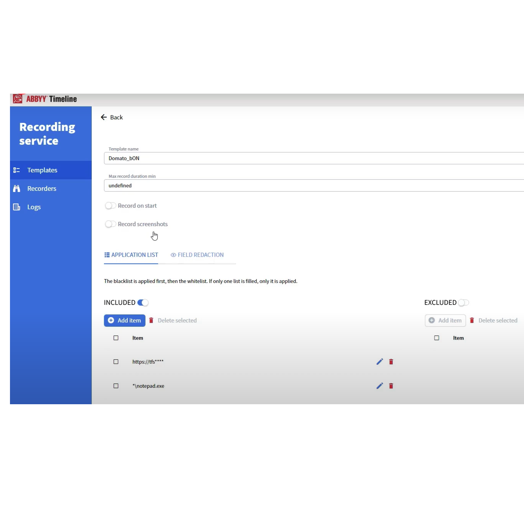Delete the *\notepad.exe entry via trash icon
524x524 pixels.
coord(391,386)
